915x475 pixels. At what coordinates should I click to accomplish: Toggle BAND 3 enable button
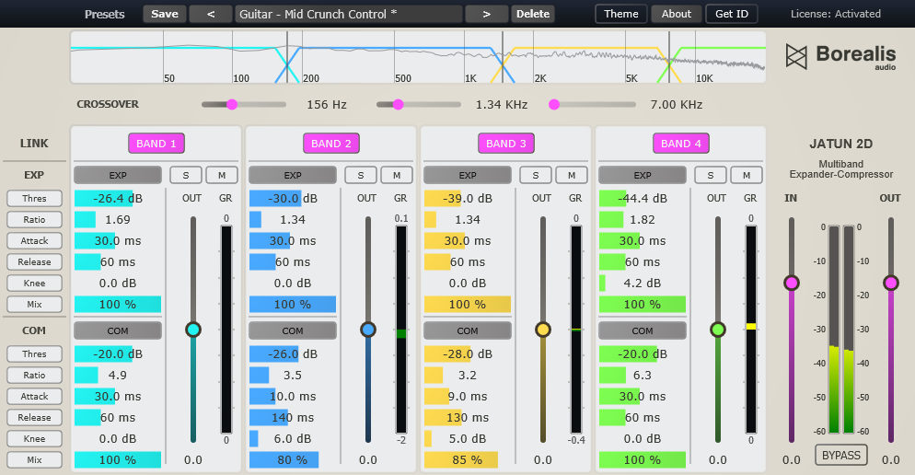pos(506,144)
